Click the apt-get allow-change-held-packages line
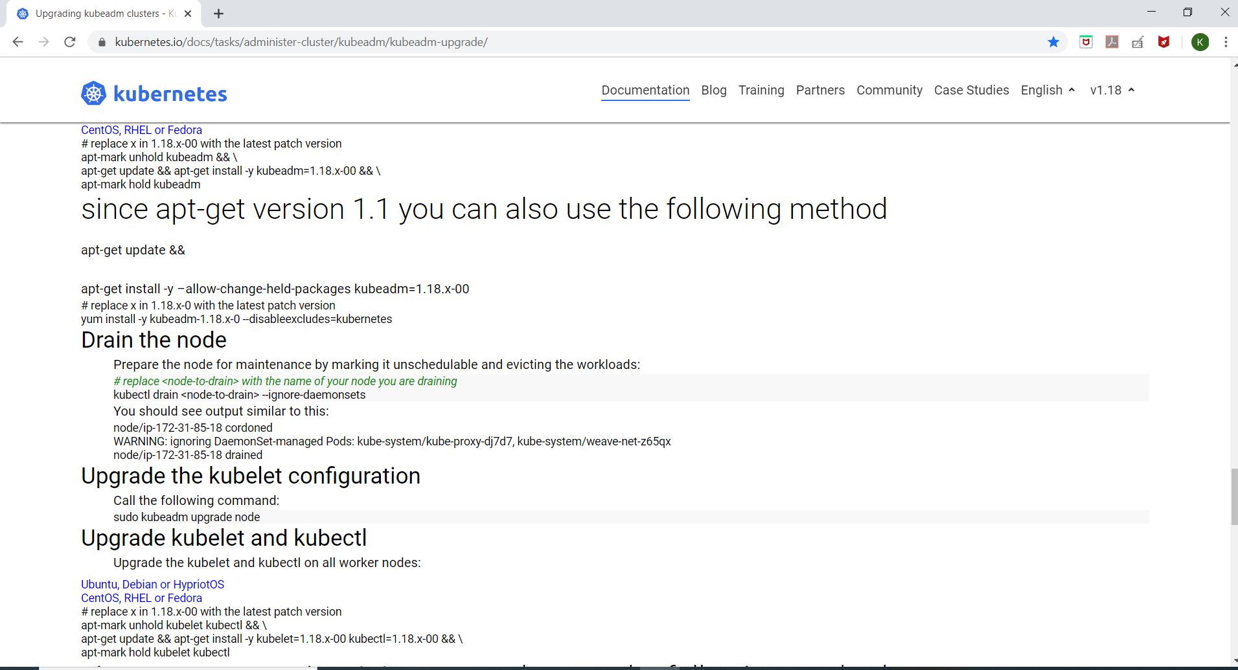Viewport: 1238px width, 670px height. pyautogui.click(x=275, y=289)
